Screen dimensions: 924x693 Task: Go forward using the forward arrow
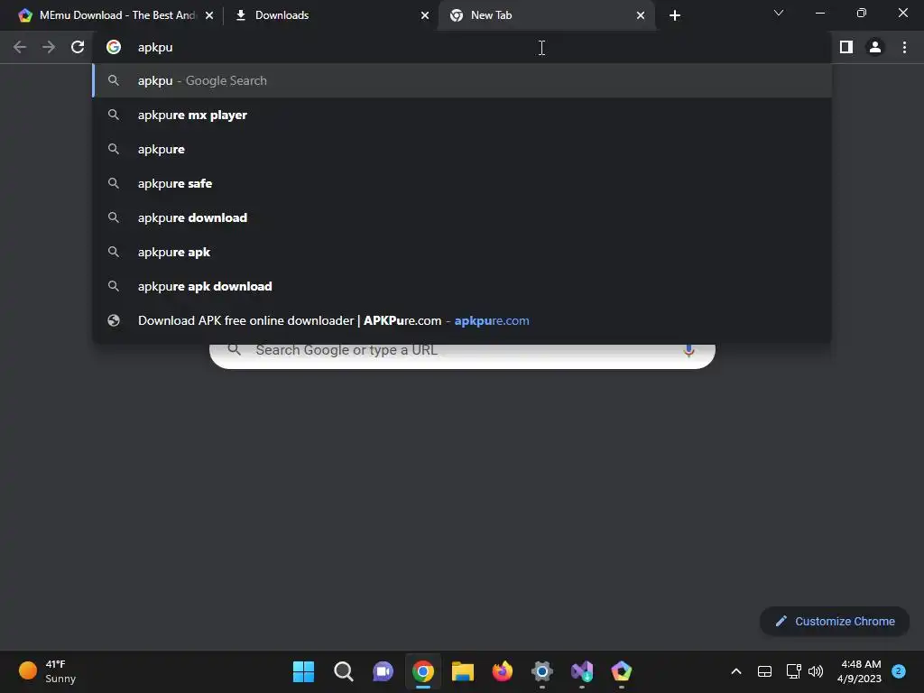pos(49,47)
